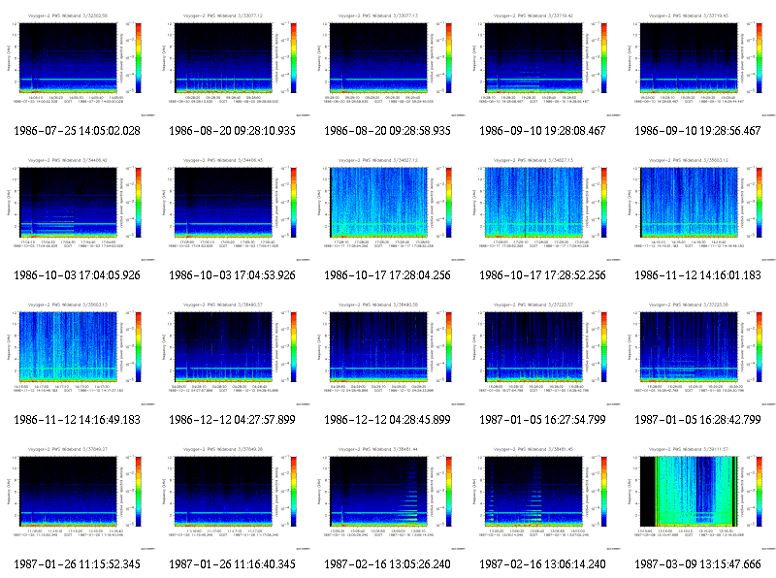Viewport: 776px width, 578px height.
Task: Open spectrogram thumbnail dated 1986-10-03 17:04:53.926
Action: (233, 209)
